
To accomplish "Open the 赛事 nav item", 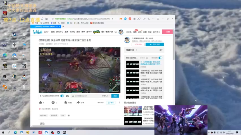I will pyautogui.click(x=83, y=32).
